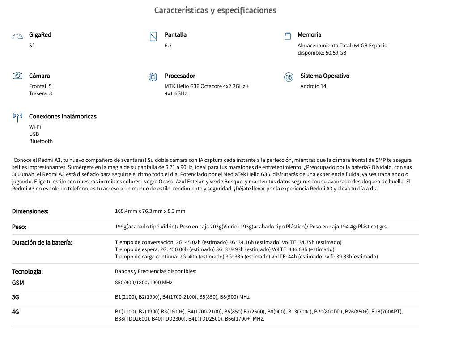The width and height of the screenshot is (463, 338).
Task: Click the Duración de la batería label
Action: coord(42,243)
